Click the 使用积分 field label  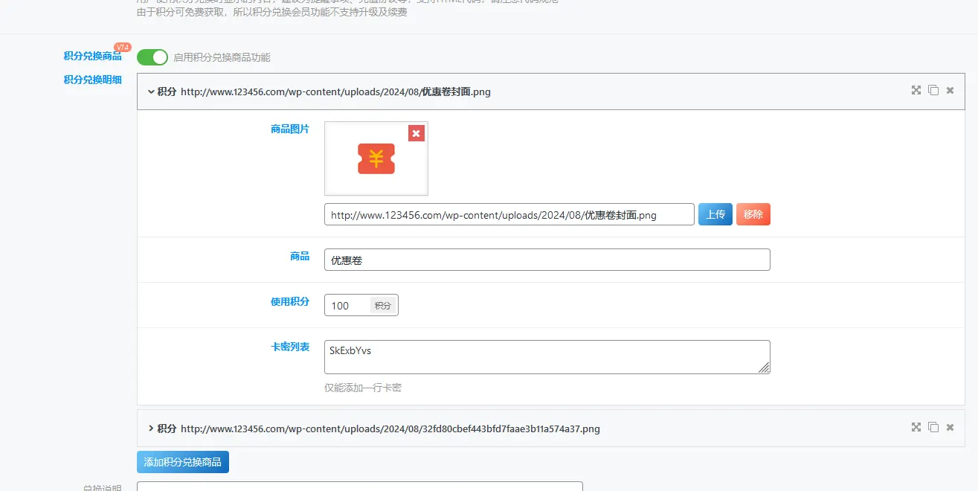click(290, 301)
